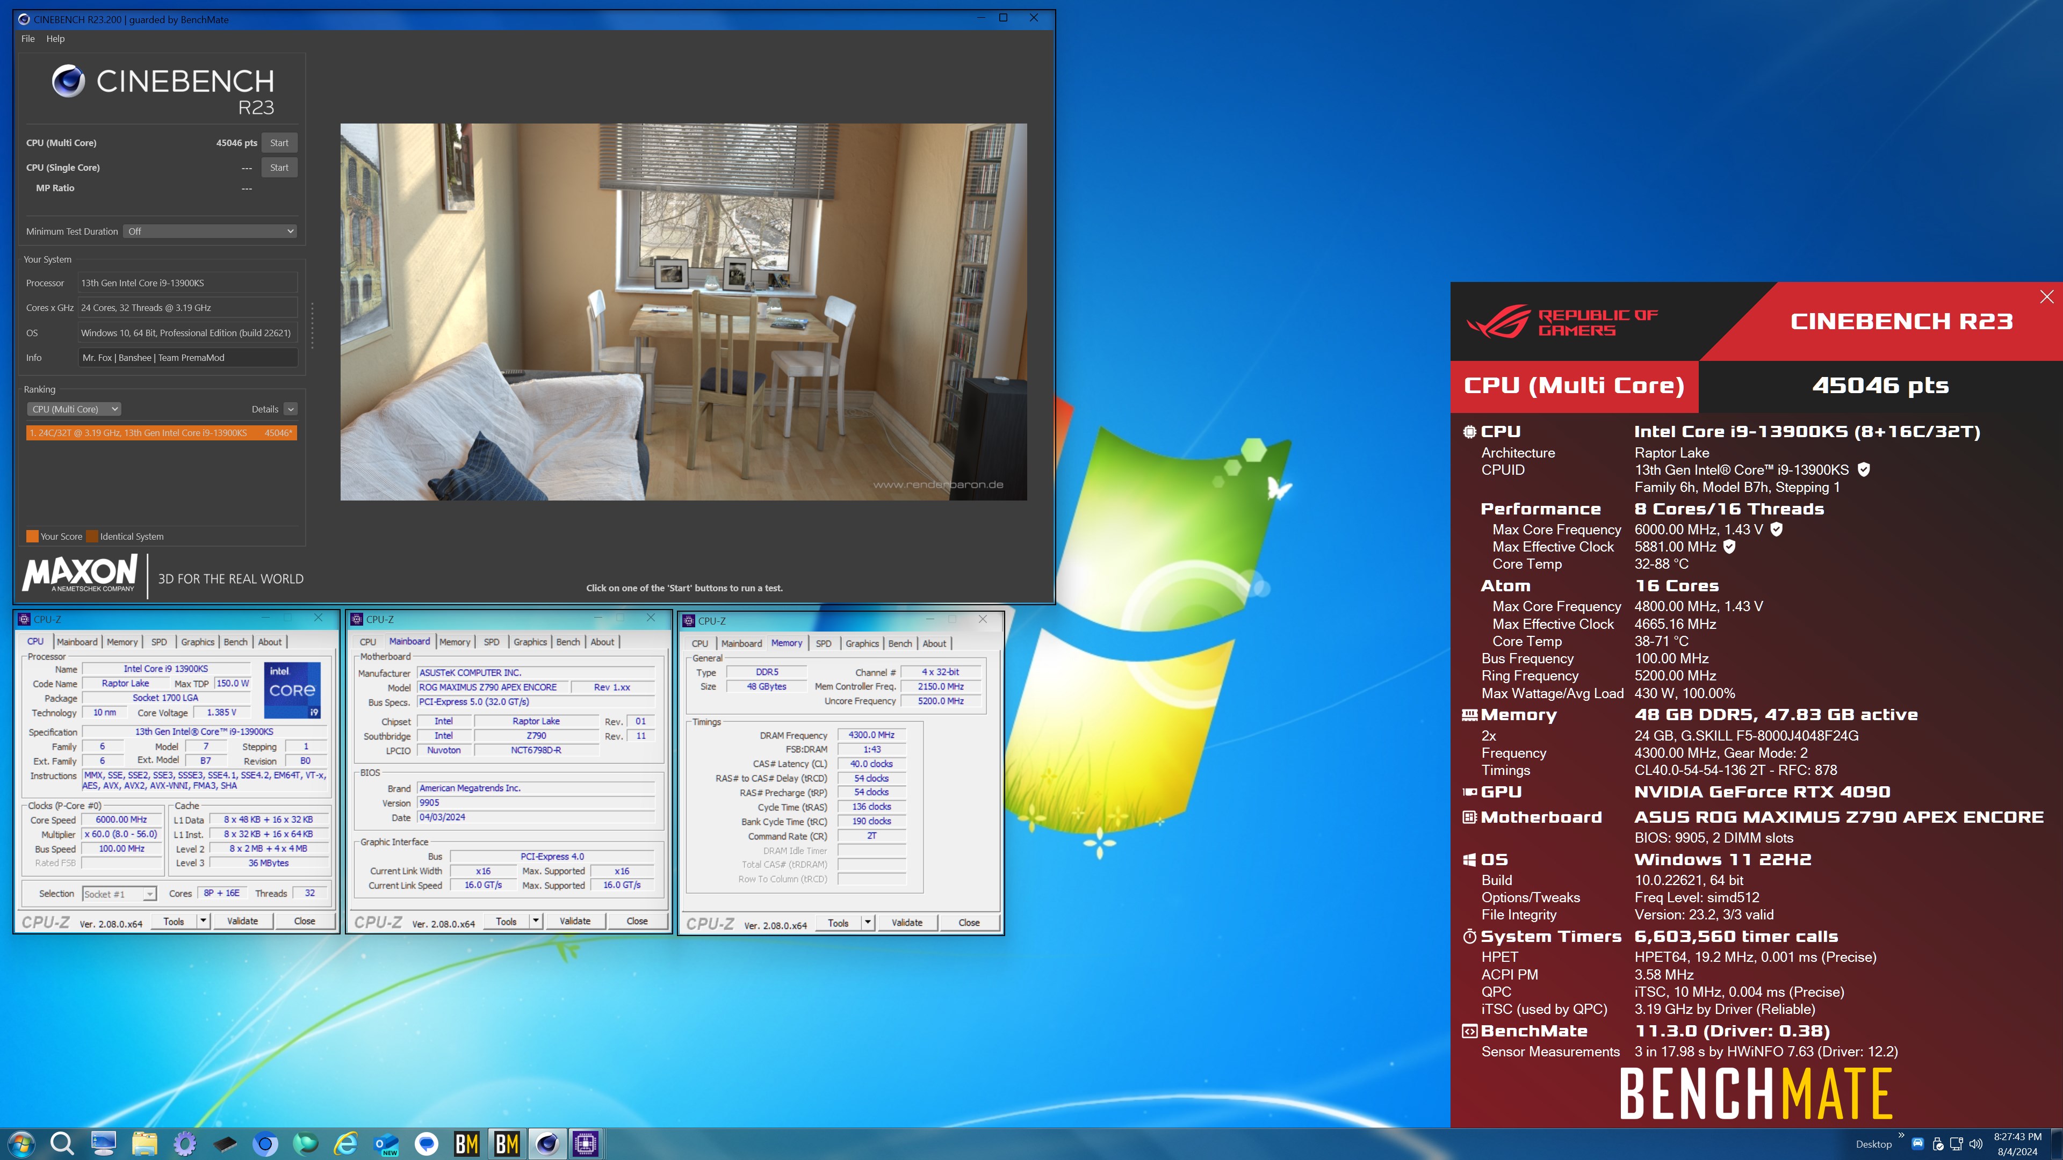The height and width of the screenshot is (1160, 2063).
Task: Open the Cinebench Help menu
Action: click(55, 39)
